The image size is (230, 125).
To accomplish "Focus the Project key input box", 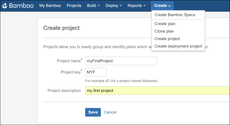I will [x=96, y=72].
